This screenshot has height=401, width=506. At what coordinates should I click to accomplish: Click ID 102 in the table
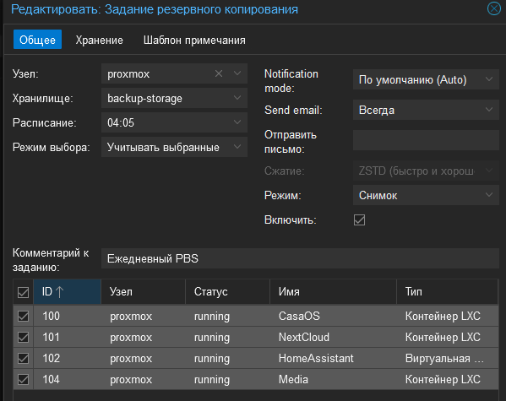click(51, 359)
